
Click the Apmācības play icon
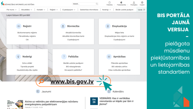coord(109,57)
